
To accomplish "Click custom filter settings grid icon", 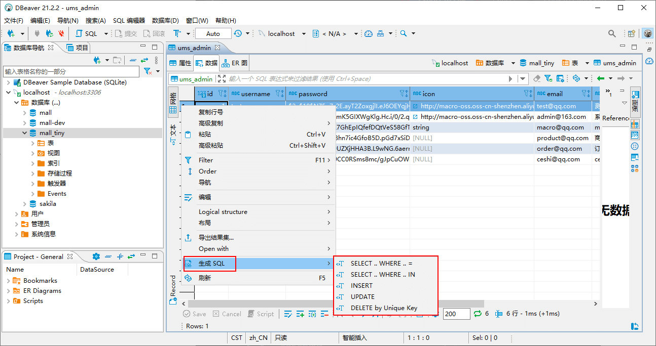I will click(560, 78).
